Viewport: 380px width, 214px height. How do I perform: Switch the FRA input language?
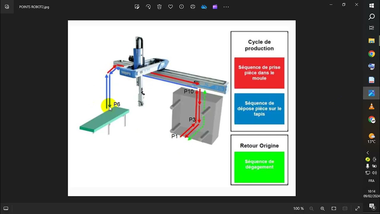[x=371, y=181]
